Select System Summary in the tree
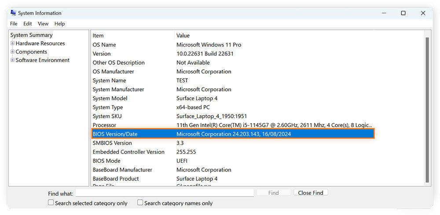440x215 pixels. tap(31, 35)
